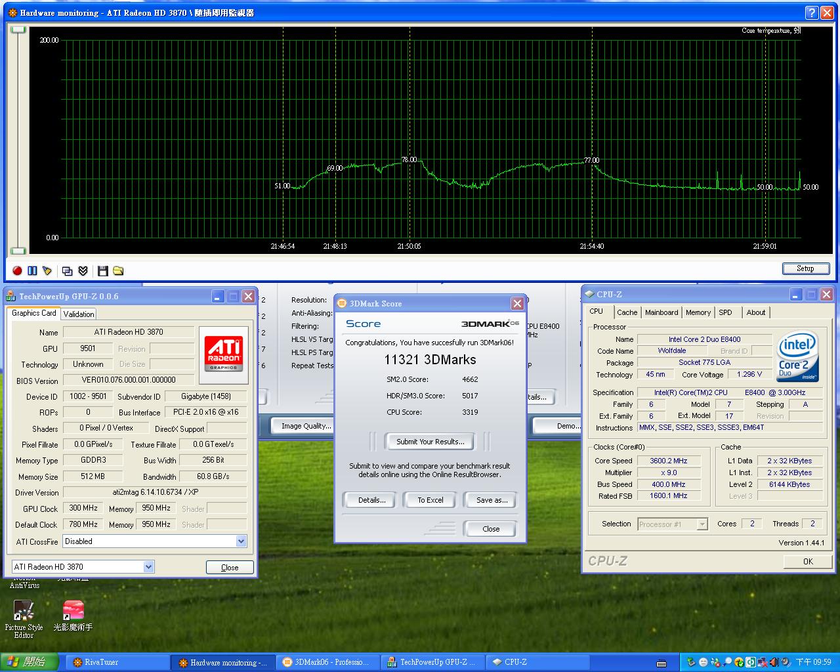Open a log file with folder icon
Image resolution: width=840 pixels, height=672 pixels.
coord(118,270)
